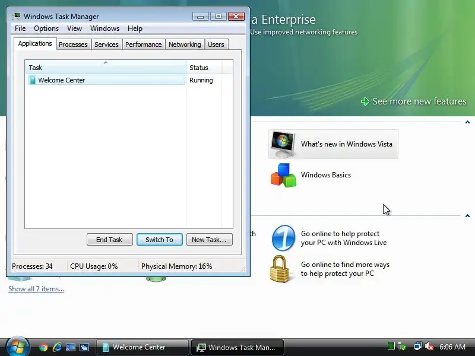Click the Processes: 34 status entry
Screen dimensions: 475x356
pyautogui.click(x=32, y=266)
